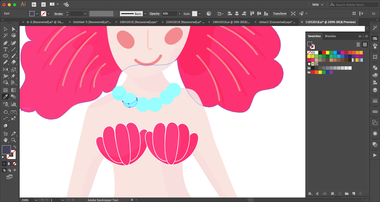Screen dimensions: 380x202
Task: Select the Reflect tool
Action: [x=5, y=70]
